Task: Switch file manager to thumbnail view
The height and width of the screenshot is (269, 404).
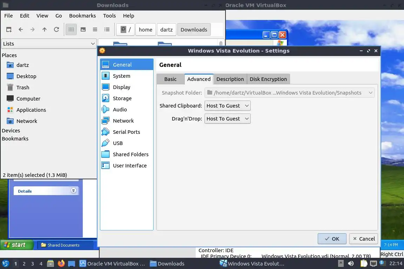Action: [x=83, y=30]
